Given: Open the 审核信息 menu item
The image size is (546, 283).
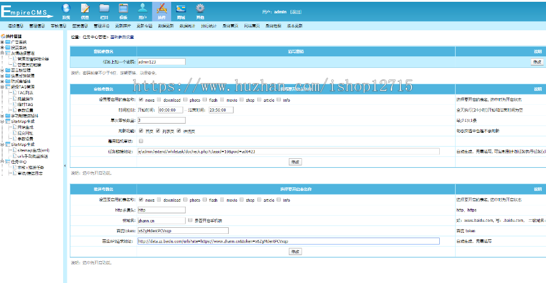Looking at the screenshot, I should coord(58,26).
